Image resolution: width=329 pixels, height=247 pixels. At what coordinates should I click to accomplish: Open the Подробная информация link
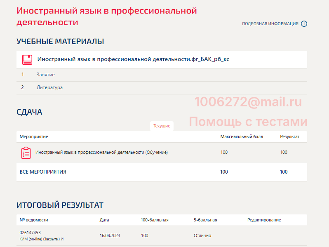(x=270, y=24)
